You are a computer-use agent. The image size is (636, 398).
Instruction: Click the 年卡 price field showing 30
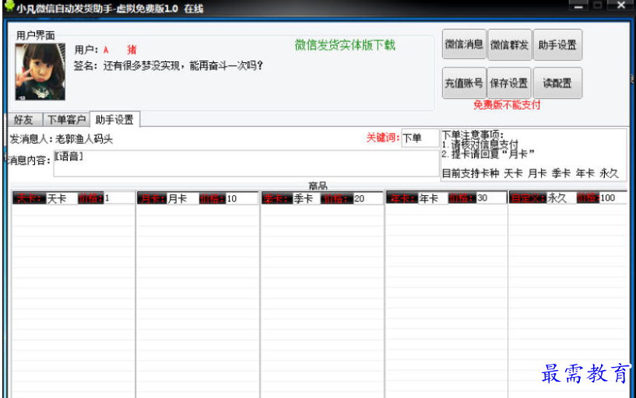490,197
